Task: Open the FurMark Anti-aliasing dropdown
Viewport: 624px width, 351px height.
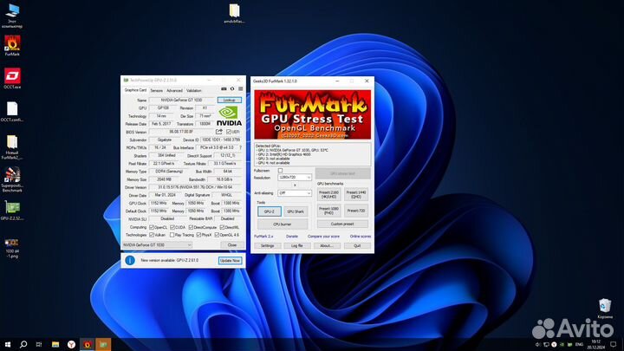Action: coord(295,193)
